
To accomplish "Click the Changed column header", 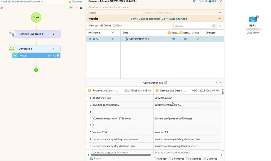I will coord(210,33).
